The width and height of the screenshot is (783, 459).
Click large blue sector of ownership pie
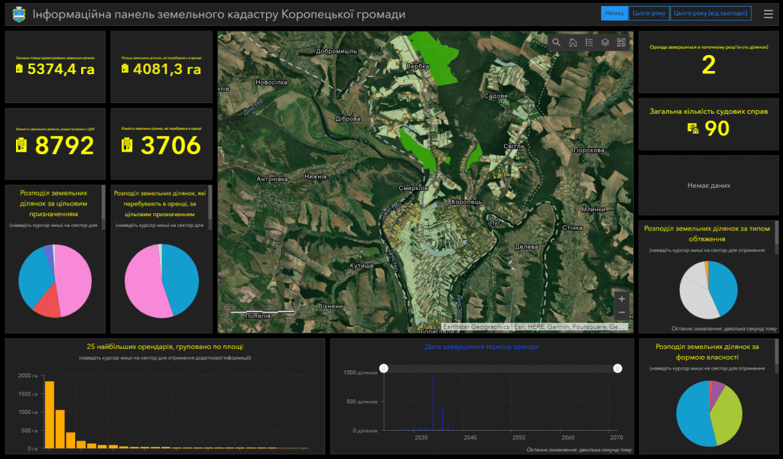(x=691, y=414)
